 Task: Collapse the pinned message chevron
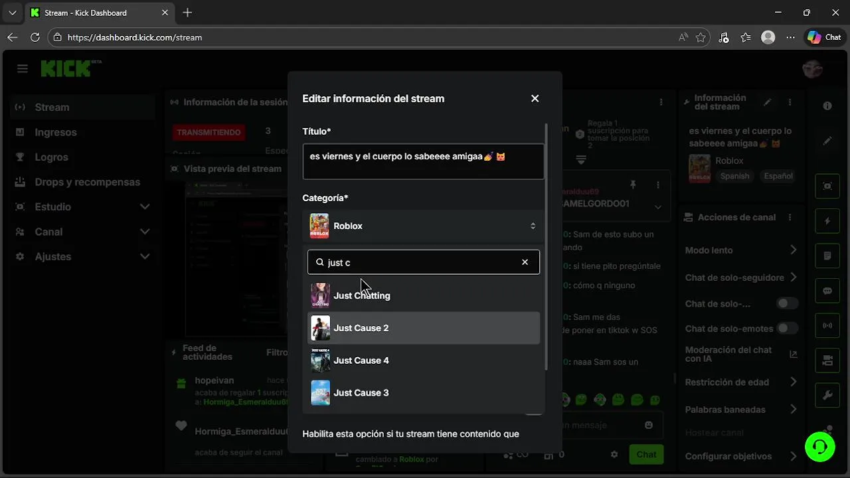(x=658, y=206)
